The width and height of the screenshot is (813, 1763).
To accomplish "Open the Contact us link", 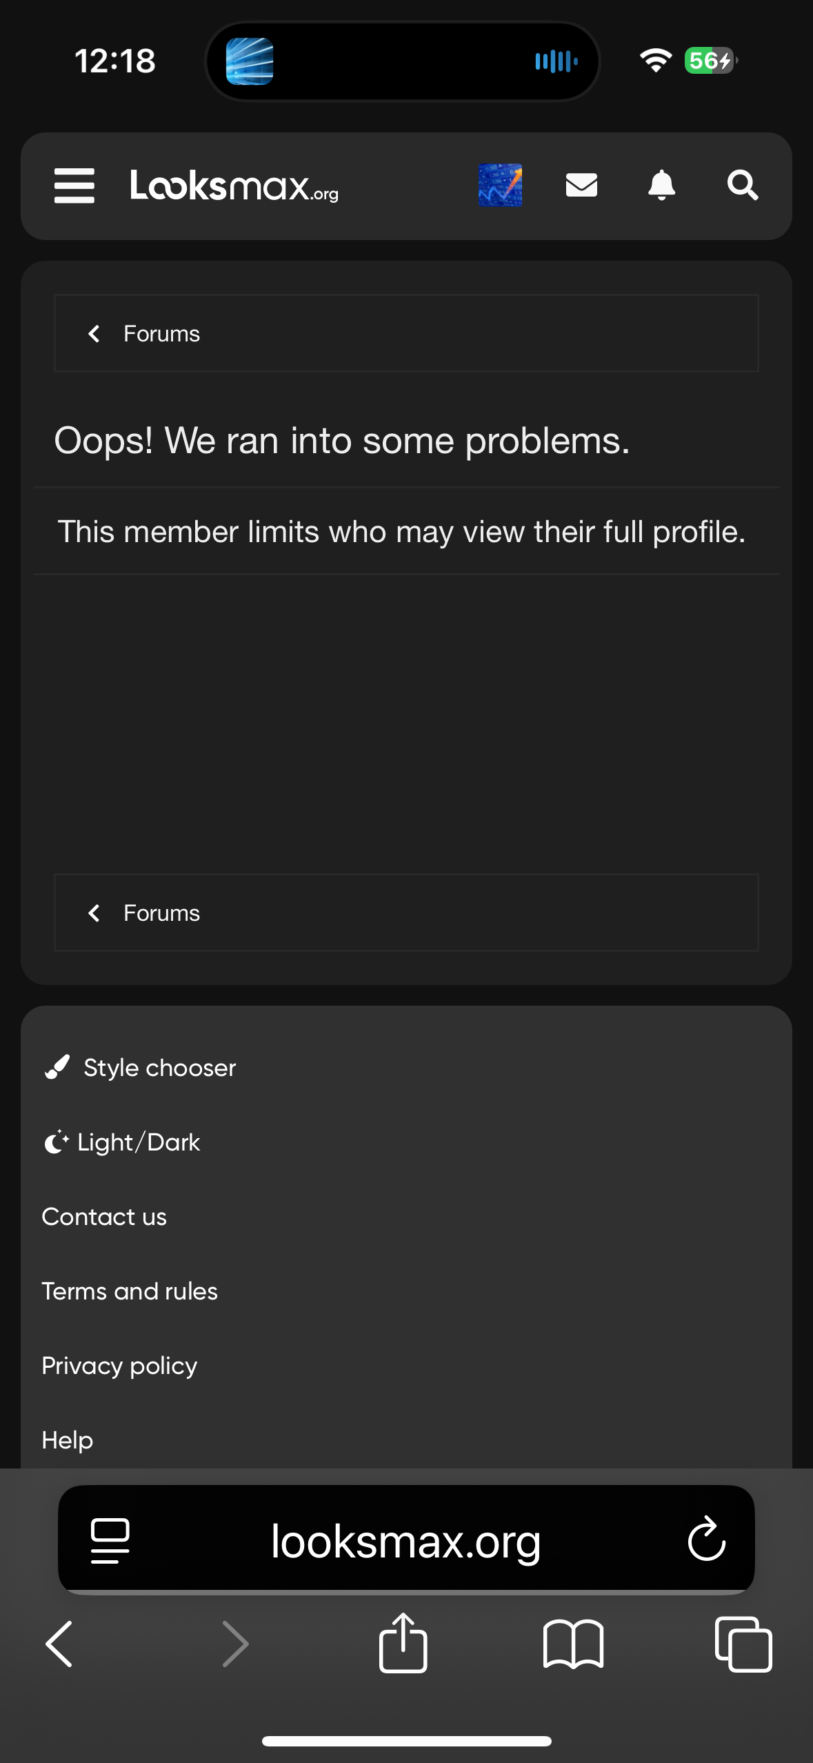I will click(x=104, y=1217).
